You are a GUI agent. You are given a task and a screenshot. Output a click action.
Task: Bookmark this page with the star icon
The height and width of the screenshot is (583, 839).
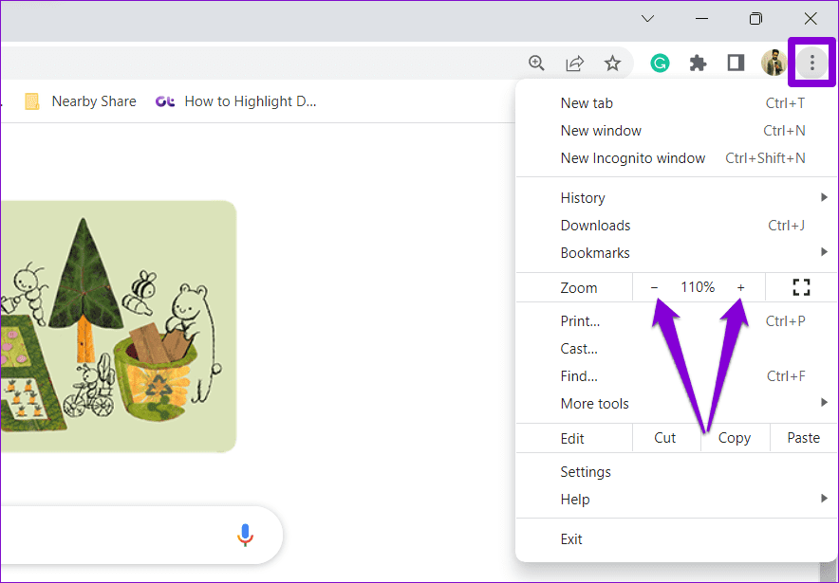pos(612,64)
